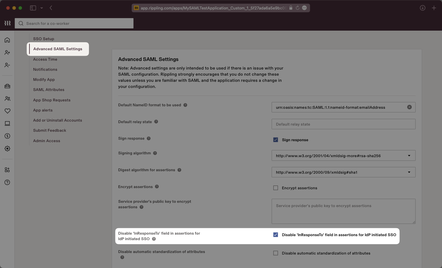The width and height of the screenshot is (442, 268).
Task: Type in the Default relay state field
Action: tap(343, 124)
